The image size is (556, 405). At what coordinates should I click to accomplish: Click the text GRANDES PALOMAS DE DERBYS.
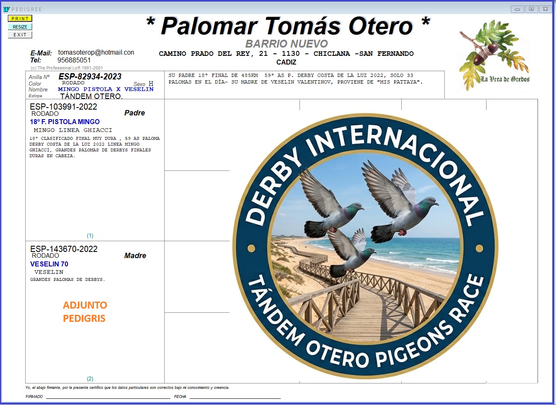pyautogui.click(x=67, y=280)
